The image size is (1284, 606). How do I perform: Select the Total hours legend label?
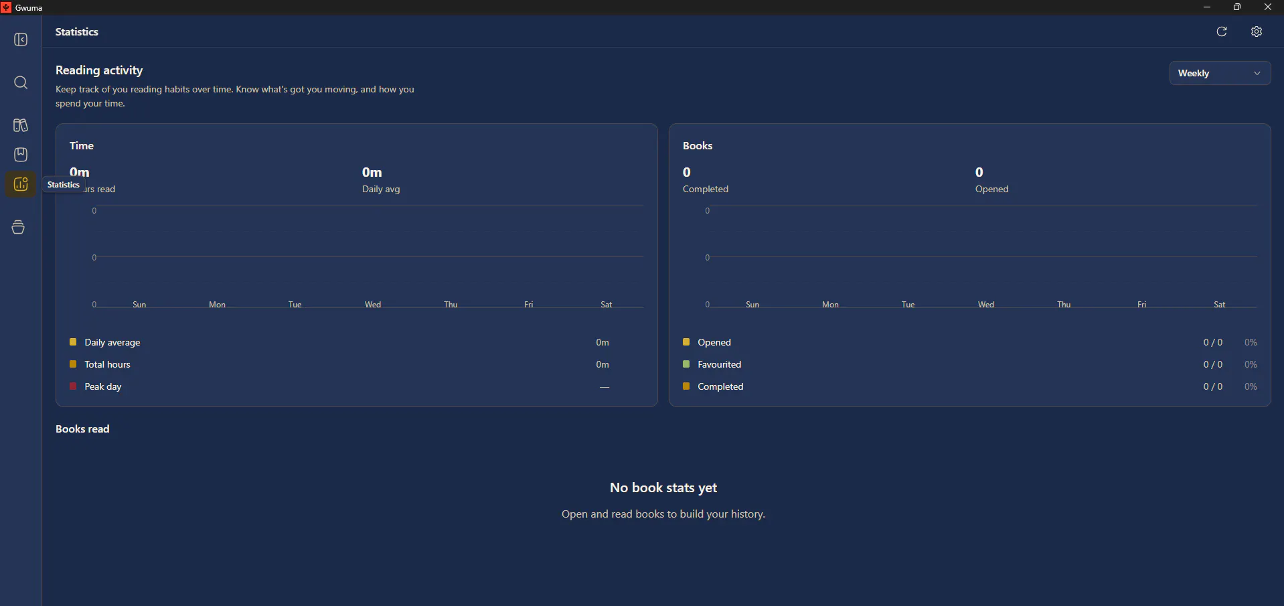pyautogui.click(x=107, y=364)
